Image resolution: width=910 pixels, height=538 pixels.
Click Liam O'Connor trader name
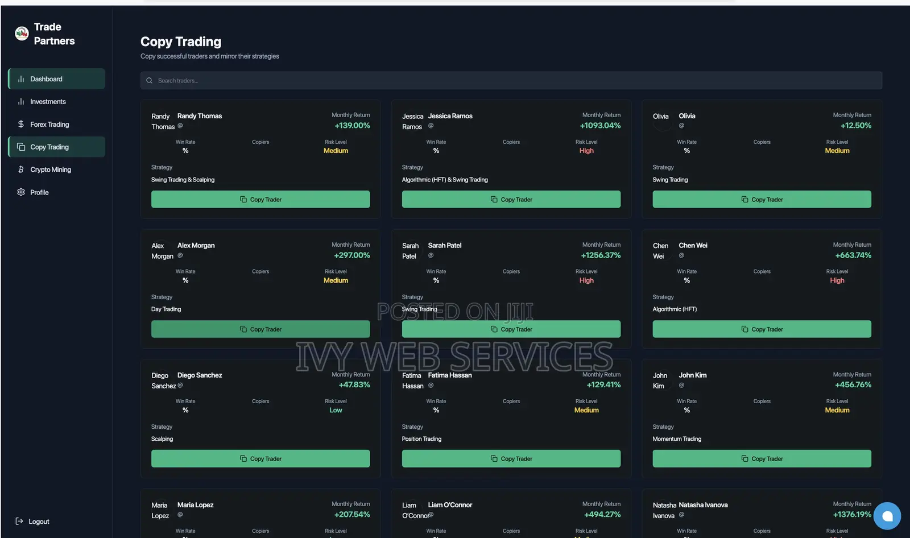[450, 505]
